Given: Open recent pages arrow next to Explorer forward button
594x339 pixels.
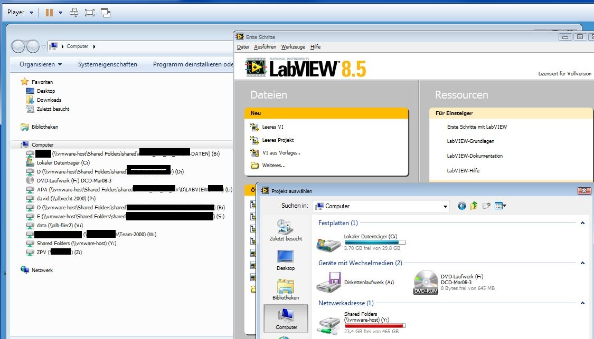Looking at the screenshot, I should click(43, 46).
